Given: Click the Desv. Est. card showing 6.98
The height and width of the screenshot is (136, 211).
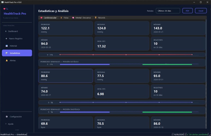Looking at the screenshot, I should 122,91.
